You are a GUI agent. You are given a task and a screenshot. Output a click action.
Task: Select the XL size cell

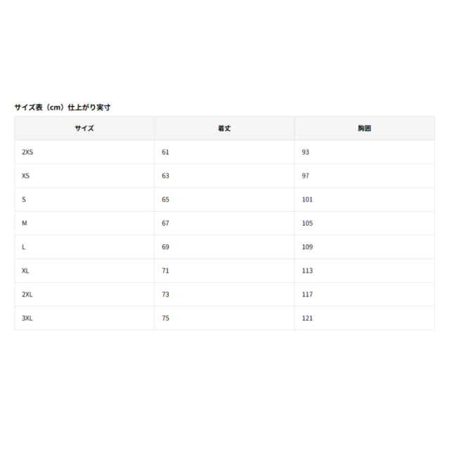pyautogui.click(x=84, y=271)
